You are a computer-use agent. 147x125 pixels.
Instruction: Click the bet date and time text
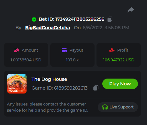pos(106,28)
